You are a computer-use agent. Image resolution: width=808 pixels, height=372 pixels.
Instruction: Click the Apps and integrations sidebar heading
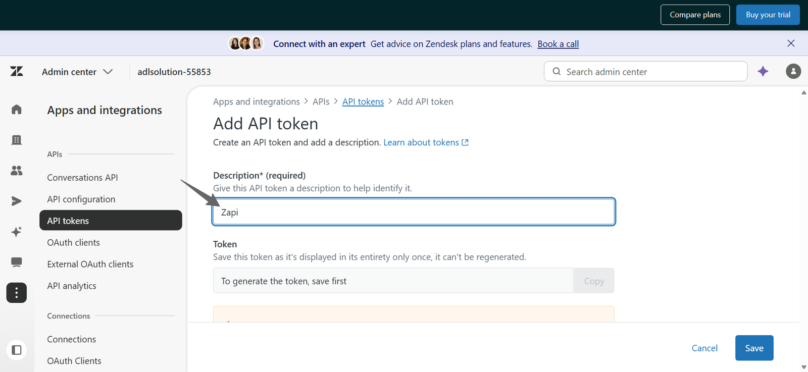105,110
